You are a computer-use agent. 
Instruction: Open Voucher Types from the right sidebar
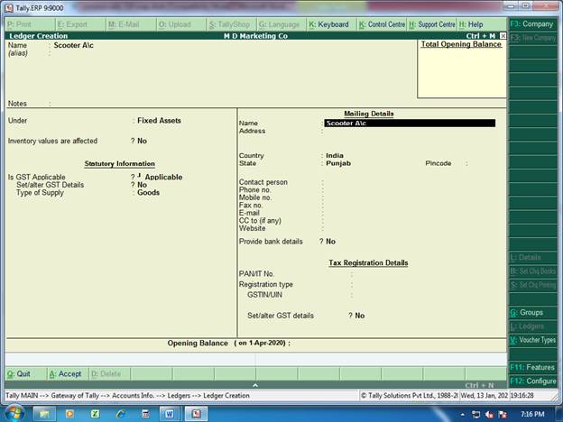point(532,340)
